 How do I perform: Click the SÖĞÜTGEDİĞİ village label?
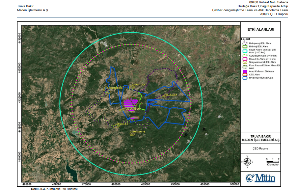115,88
